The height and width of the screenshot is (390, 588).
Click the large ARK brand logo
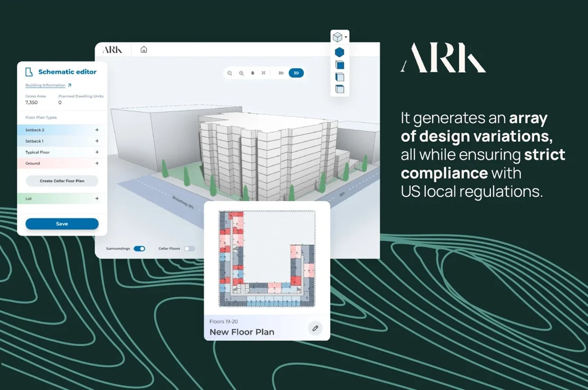(443, 58)
